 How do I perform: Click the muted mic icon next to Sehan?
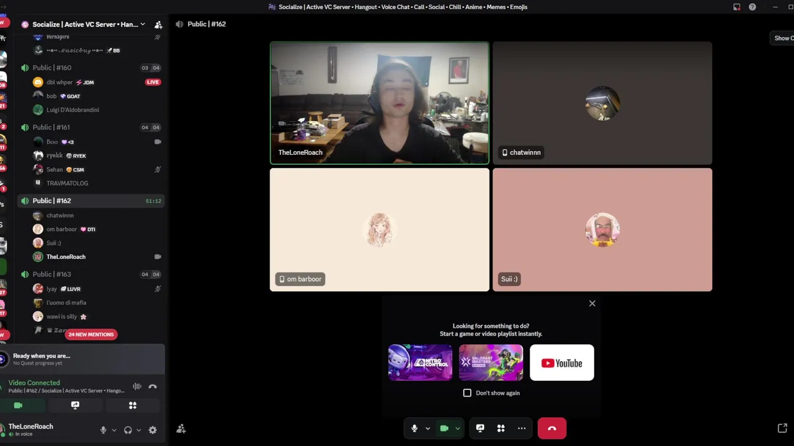[158, 169]
